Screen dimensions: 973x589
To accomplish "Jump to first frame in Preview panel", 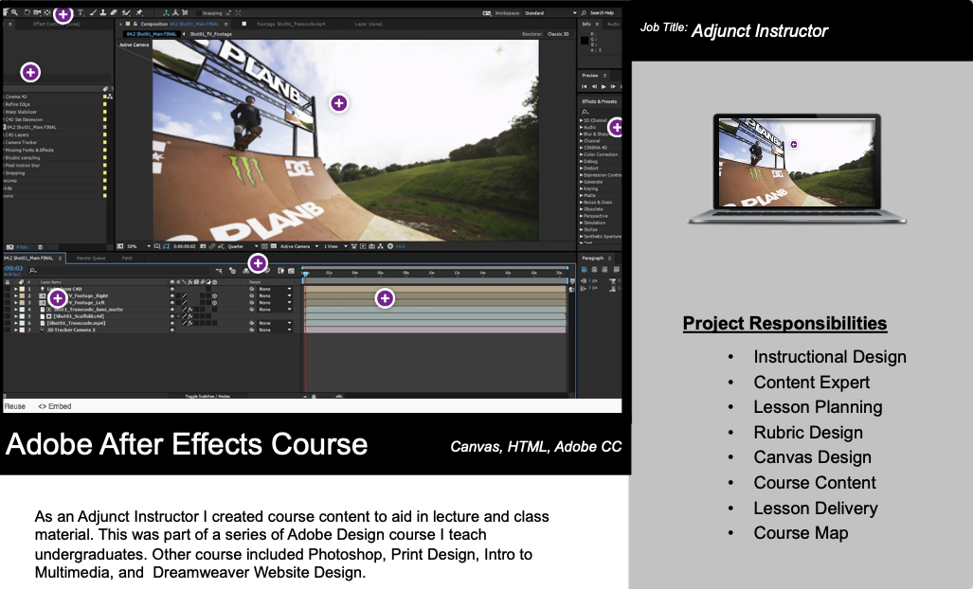I will 584,87.
